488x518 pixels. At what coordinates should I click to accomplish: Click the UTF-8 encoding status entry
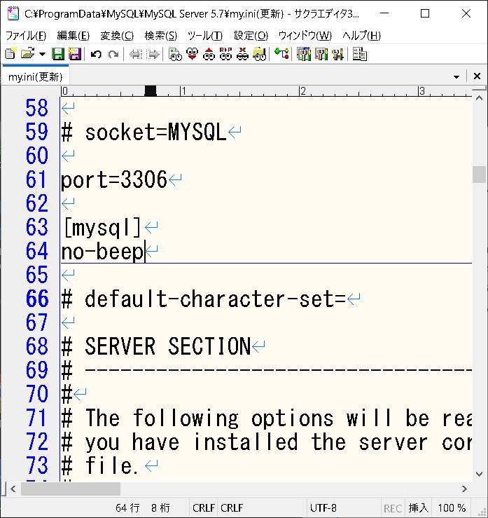(323, 507)
